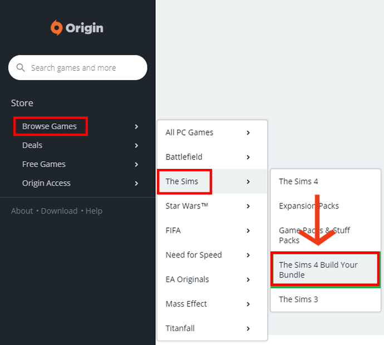Choose FIFA from the games list
384x345 pixels.
[173, 231]
